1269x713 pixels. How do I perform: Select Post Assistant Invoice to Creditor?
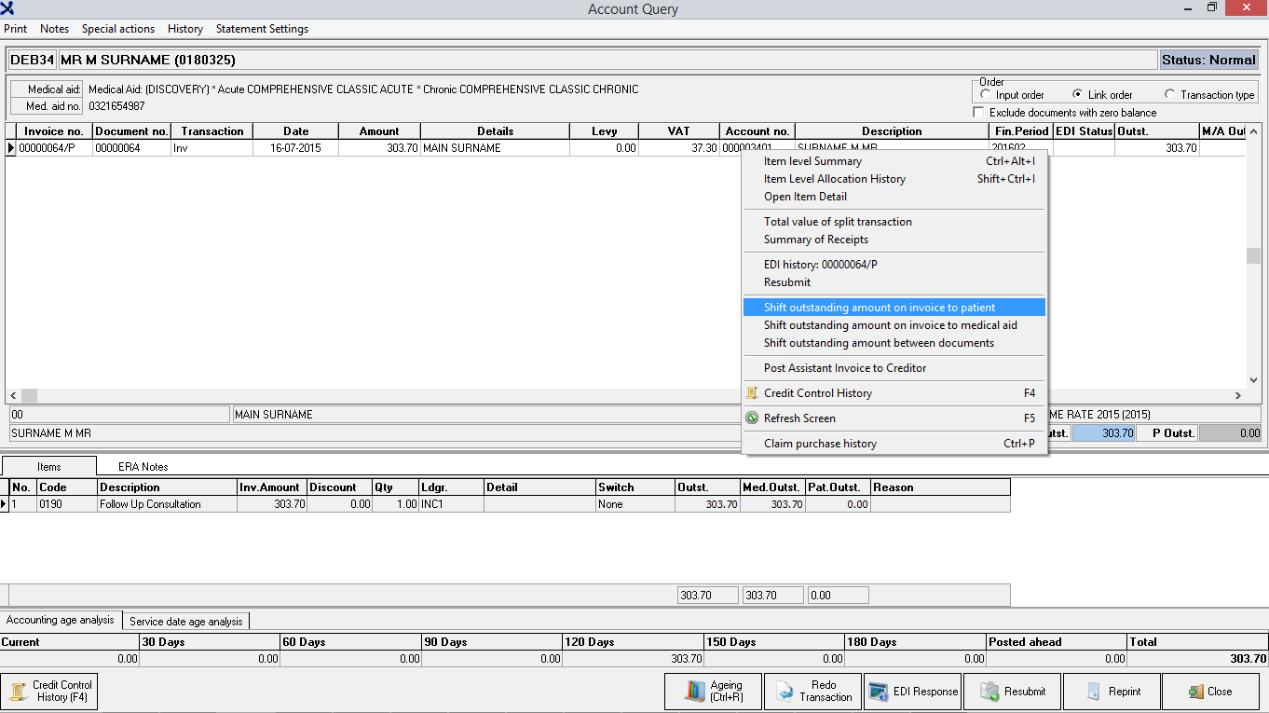[x=844, y=368]
